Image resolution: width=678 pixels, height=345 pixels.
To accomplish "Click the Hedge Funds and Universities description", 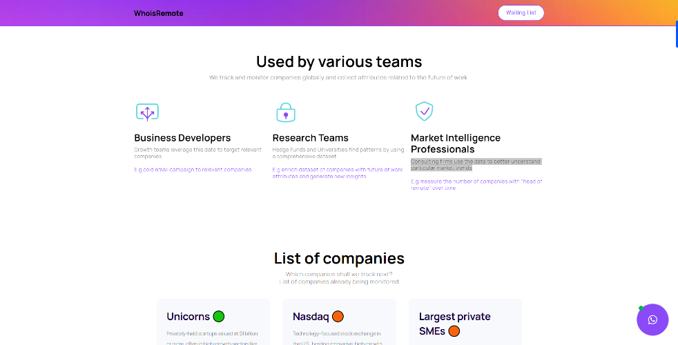I will pos(338,153).
